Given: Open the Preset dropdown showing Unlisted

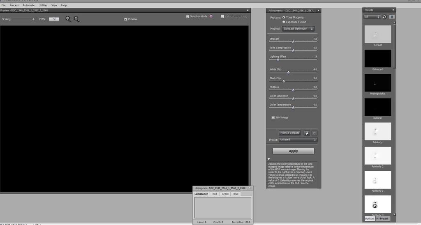Looking at the screenshot, I should pos(298,140).
